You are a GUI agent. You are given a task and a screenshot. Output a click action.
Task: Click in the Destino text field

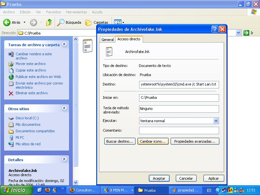tap(179, 84)
